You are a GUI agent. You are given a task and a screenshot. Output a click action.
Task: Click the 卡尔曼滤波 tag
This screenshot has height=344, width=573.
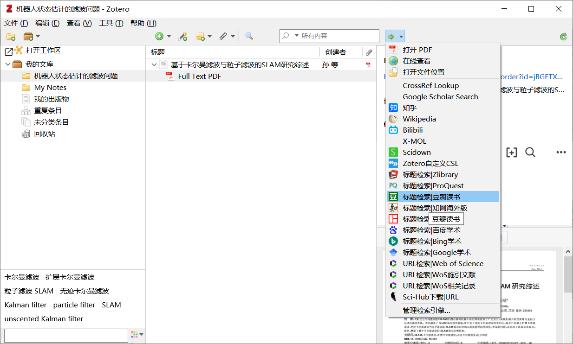pyautogui.click(x=22, y=277)
